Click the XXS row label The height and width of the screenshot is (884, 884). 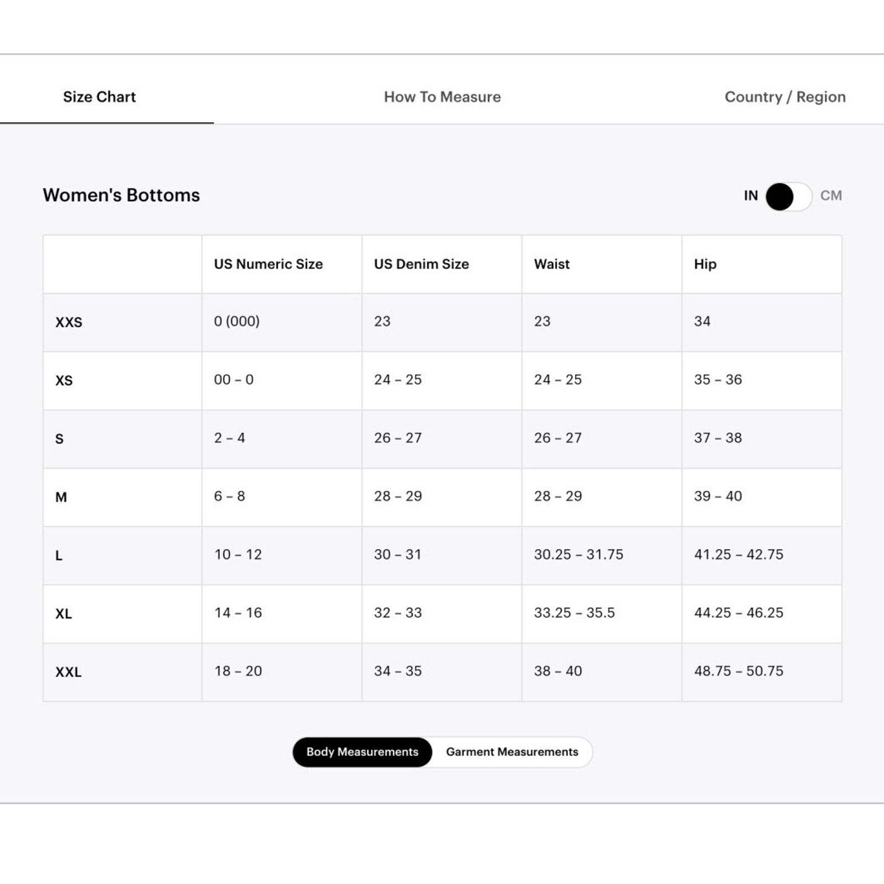pyautogui.click(x=69, y=322)
